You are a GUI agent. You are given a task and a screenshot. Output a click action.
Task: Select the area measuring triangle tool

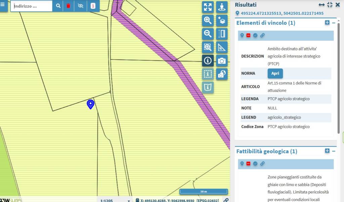(221, 47)
